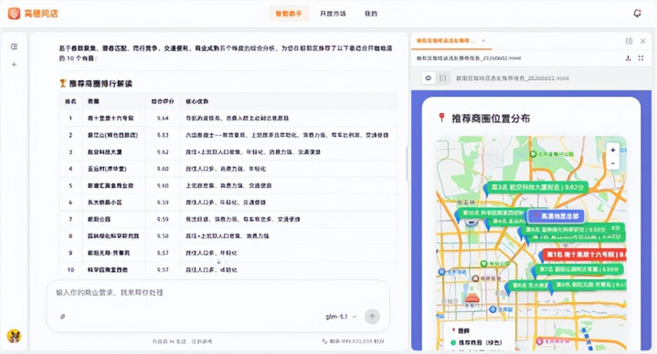Select the 第7名 朝阳公园 map marker
This screenshot has height=354, width=657.
click(579, 269)
